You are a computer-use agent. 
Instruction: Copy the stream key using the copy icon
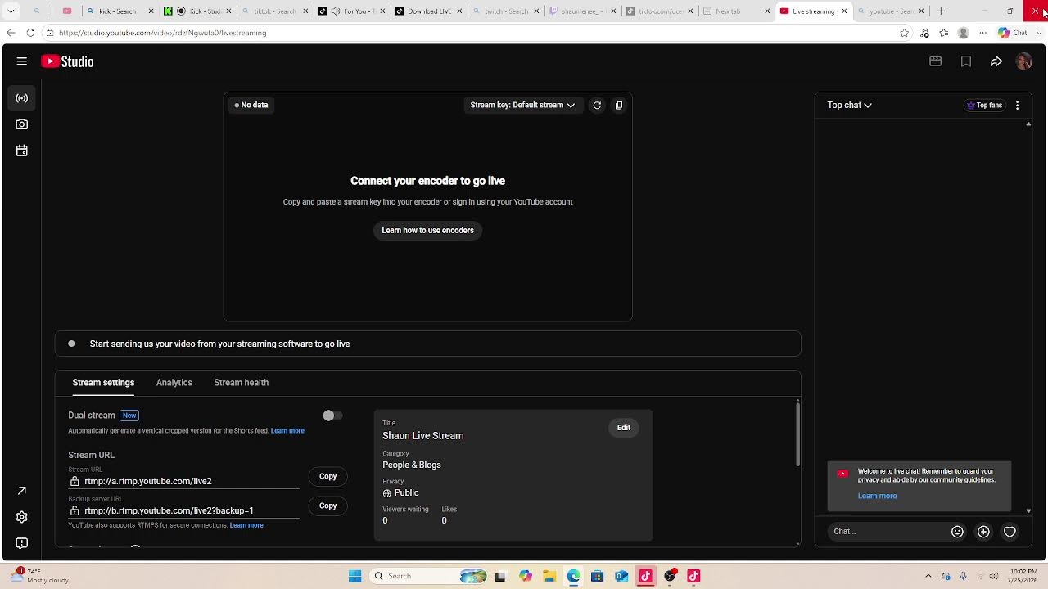[x=619, y=105]
